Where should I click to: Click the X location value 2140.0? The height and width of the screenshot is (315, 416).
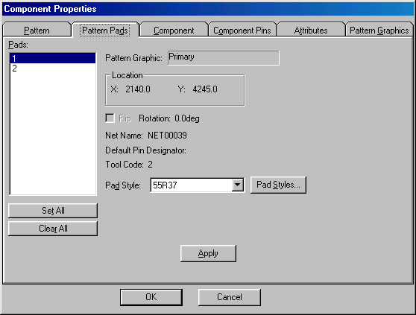coord(138,89)
